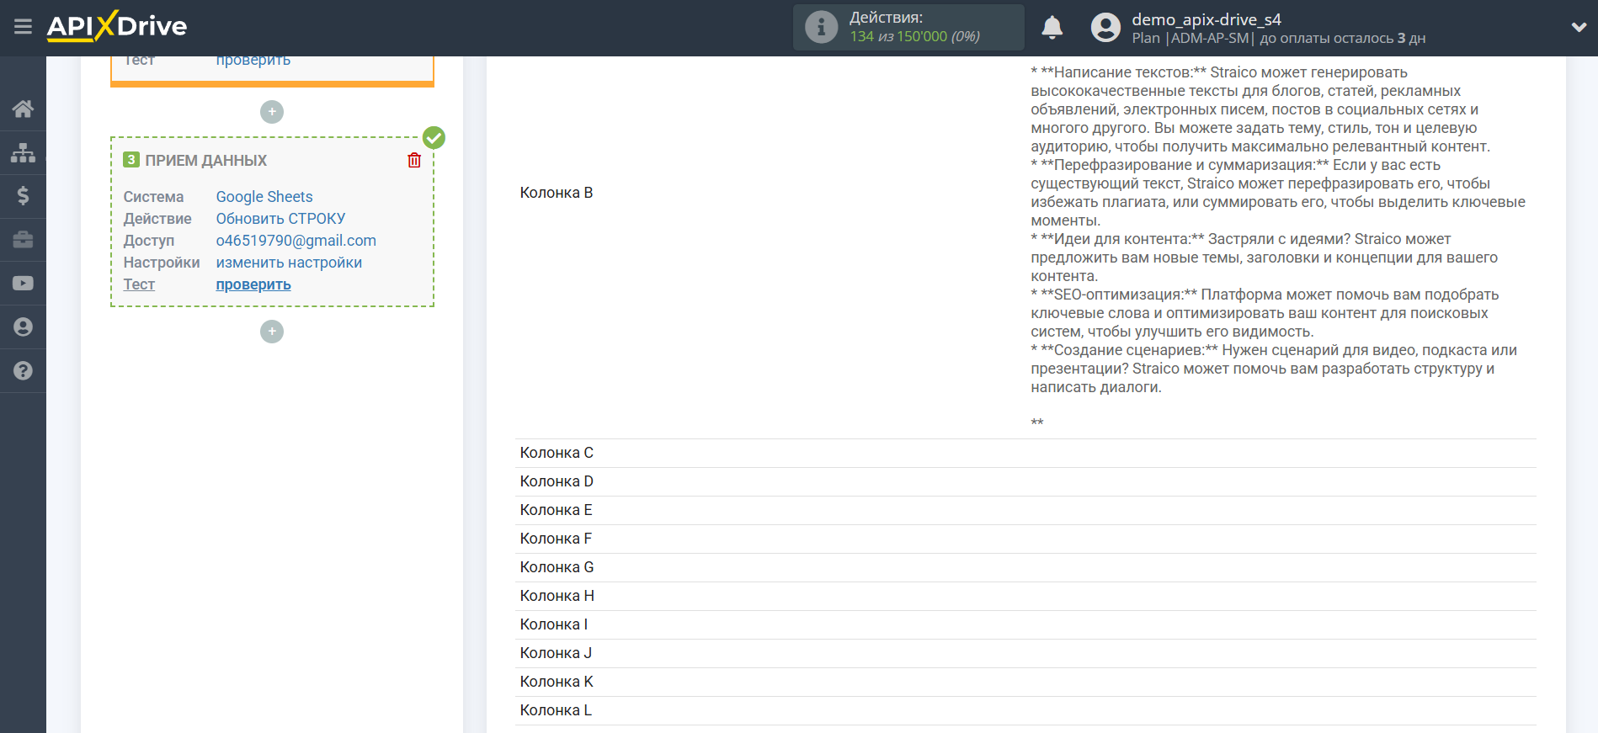Image resolution: width=1598 pixels, height=733 pixels.
Task: Click the SEO-оптимизация paragraph
Action: coord(1265,313)
